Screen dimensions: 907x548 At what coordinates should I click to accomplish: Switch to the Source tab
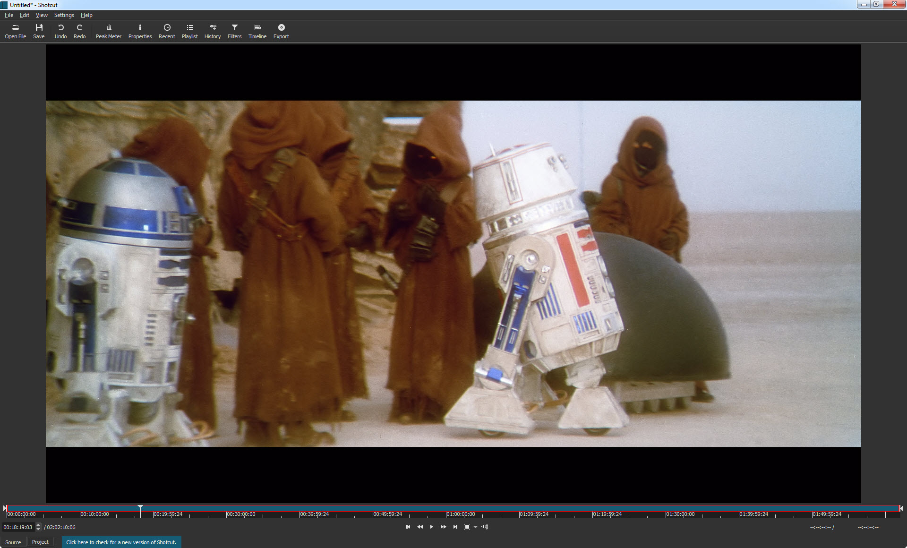point(13,542)
